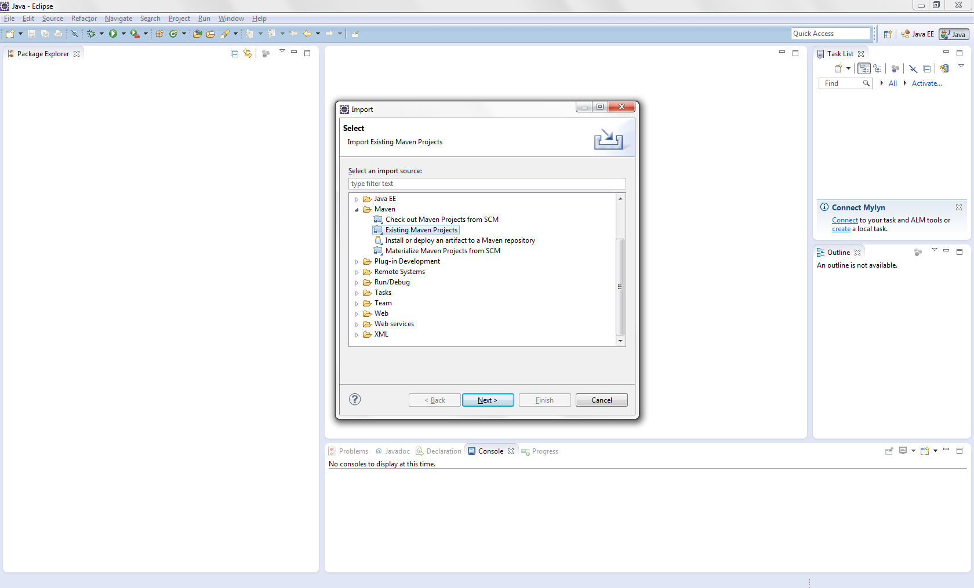Toggle the skip all breakpoints icon

click(74, 34)
